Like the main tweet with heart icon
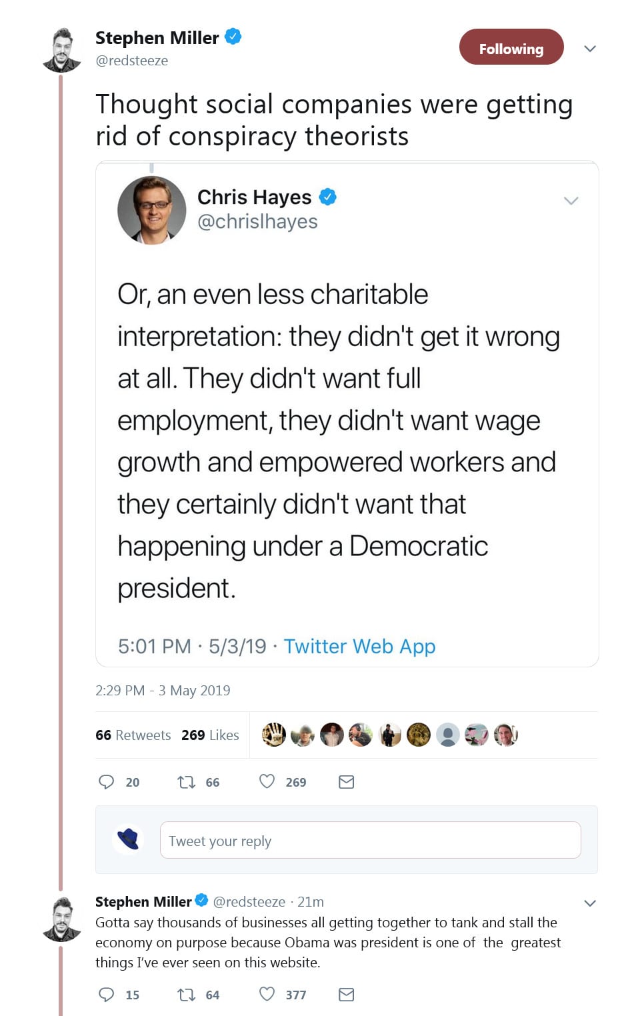Viewport: 630px width, 1016px height. pyautogui.click(x=267, y=781)
